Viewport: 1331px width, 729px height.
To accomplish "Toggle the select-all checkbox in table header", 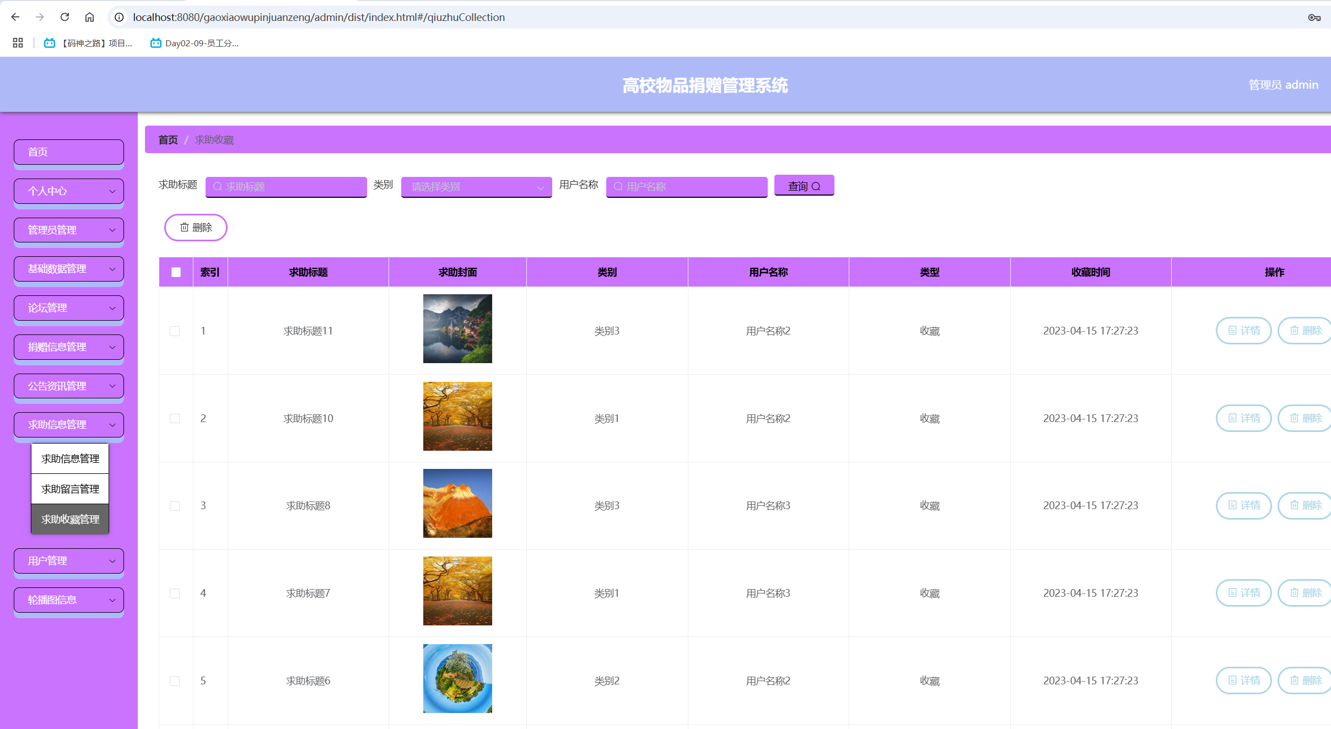I will [x=176, y=272].
